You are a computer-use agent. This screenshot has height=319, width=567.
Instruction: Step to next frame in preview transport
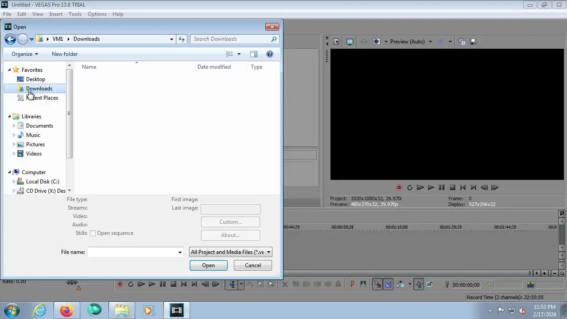point(495,187)
